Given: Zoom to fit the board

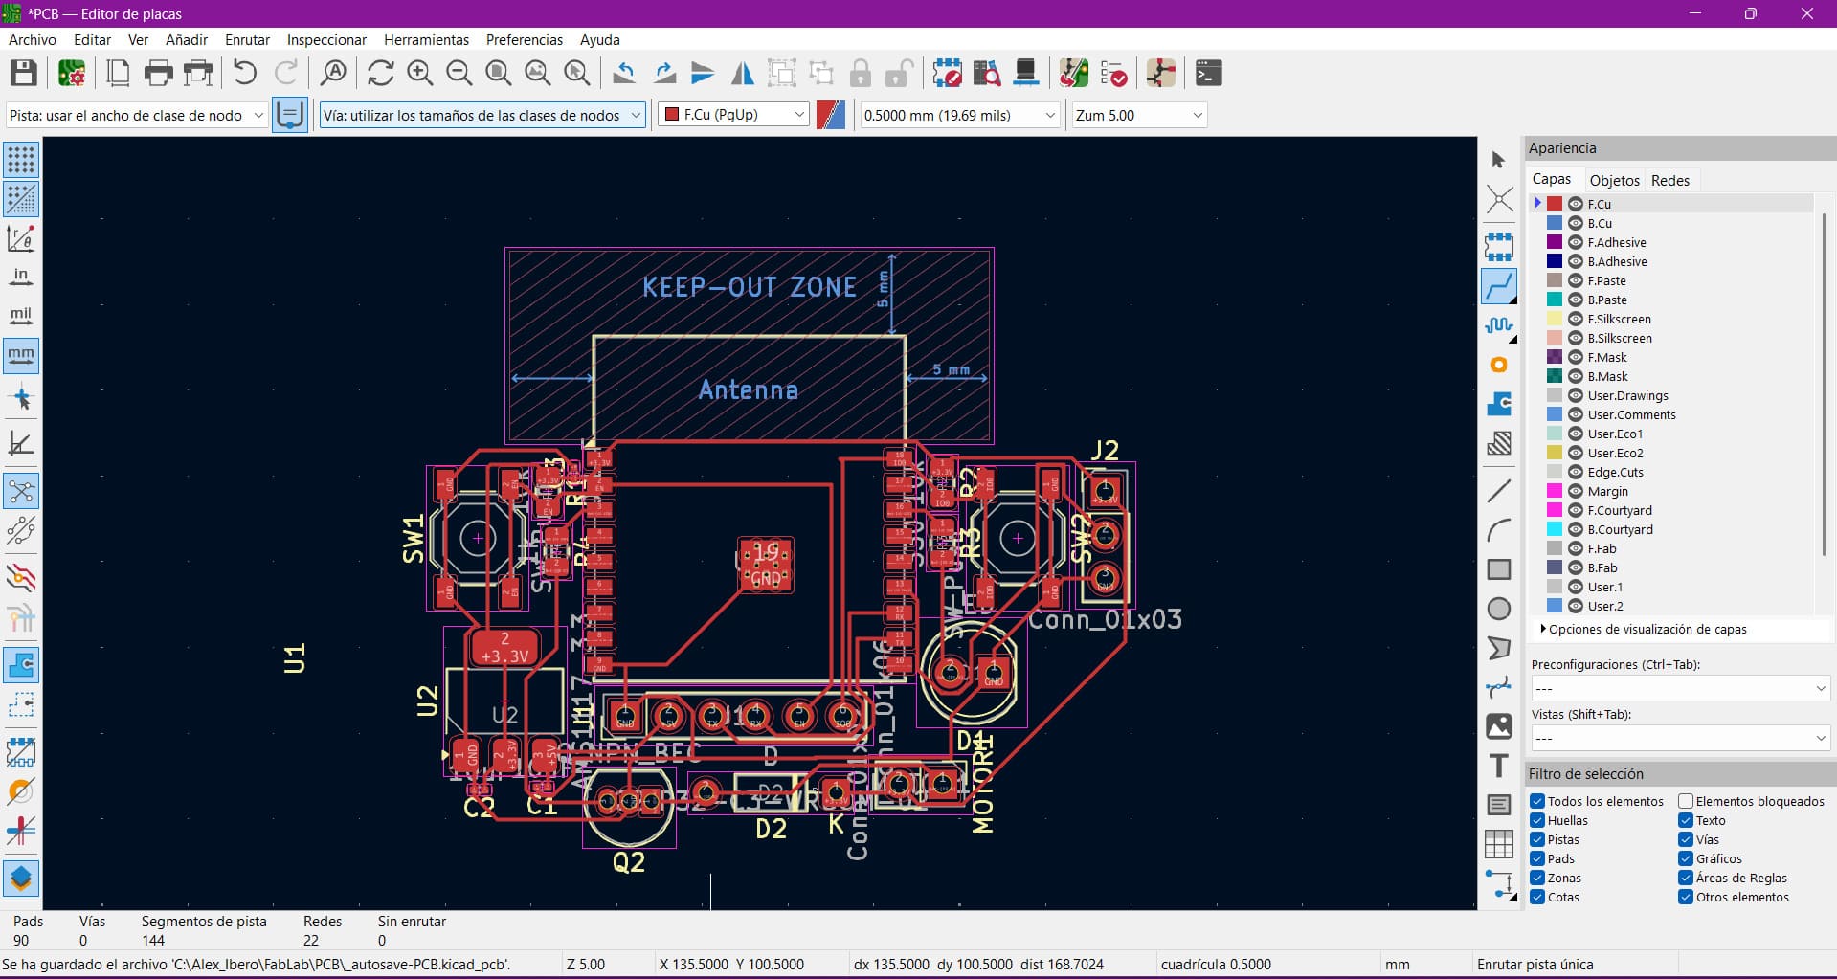Looking at the screenshot, I should pyautogui.click(x=498, y=73).
